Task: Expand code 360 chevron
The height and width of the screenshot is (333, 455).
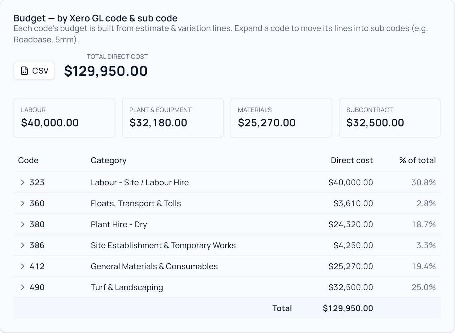Action: pos(23,203)
